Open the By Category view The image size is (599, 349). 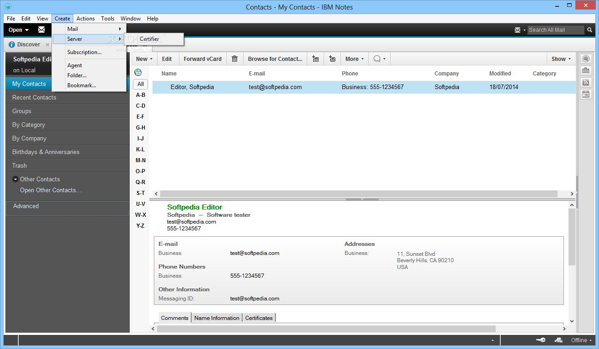click(x=68, y=125)
